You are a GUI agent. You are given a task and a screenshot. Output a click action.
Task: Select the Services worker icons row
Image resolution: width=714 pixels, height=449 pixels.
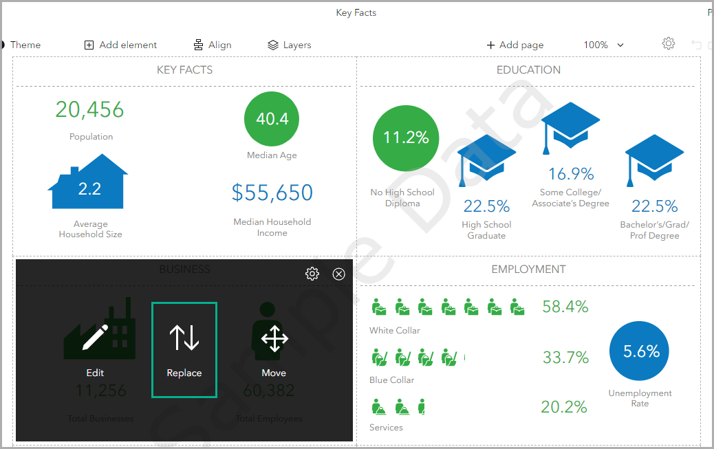[x=398, y=406]
